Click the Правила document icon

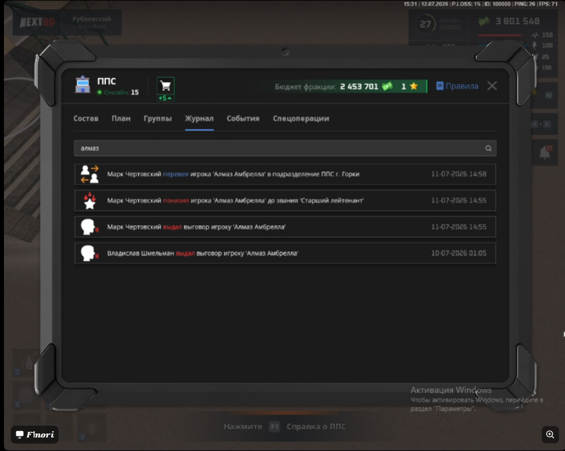[439, 86]
